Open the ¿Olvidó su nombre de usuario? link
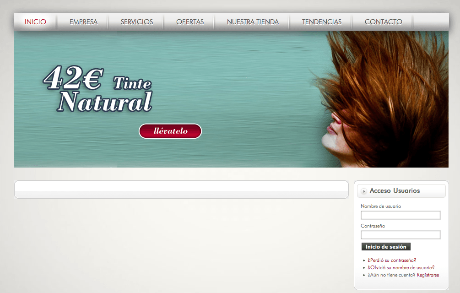 tap(401, 267)
